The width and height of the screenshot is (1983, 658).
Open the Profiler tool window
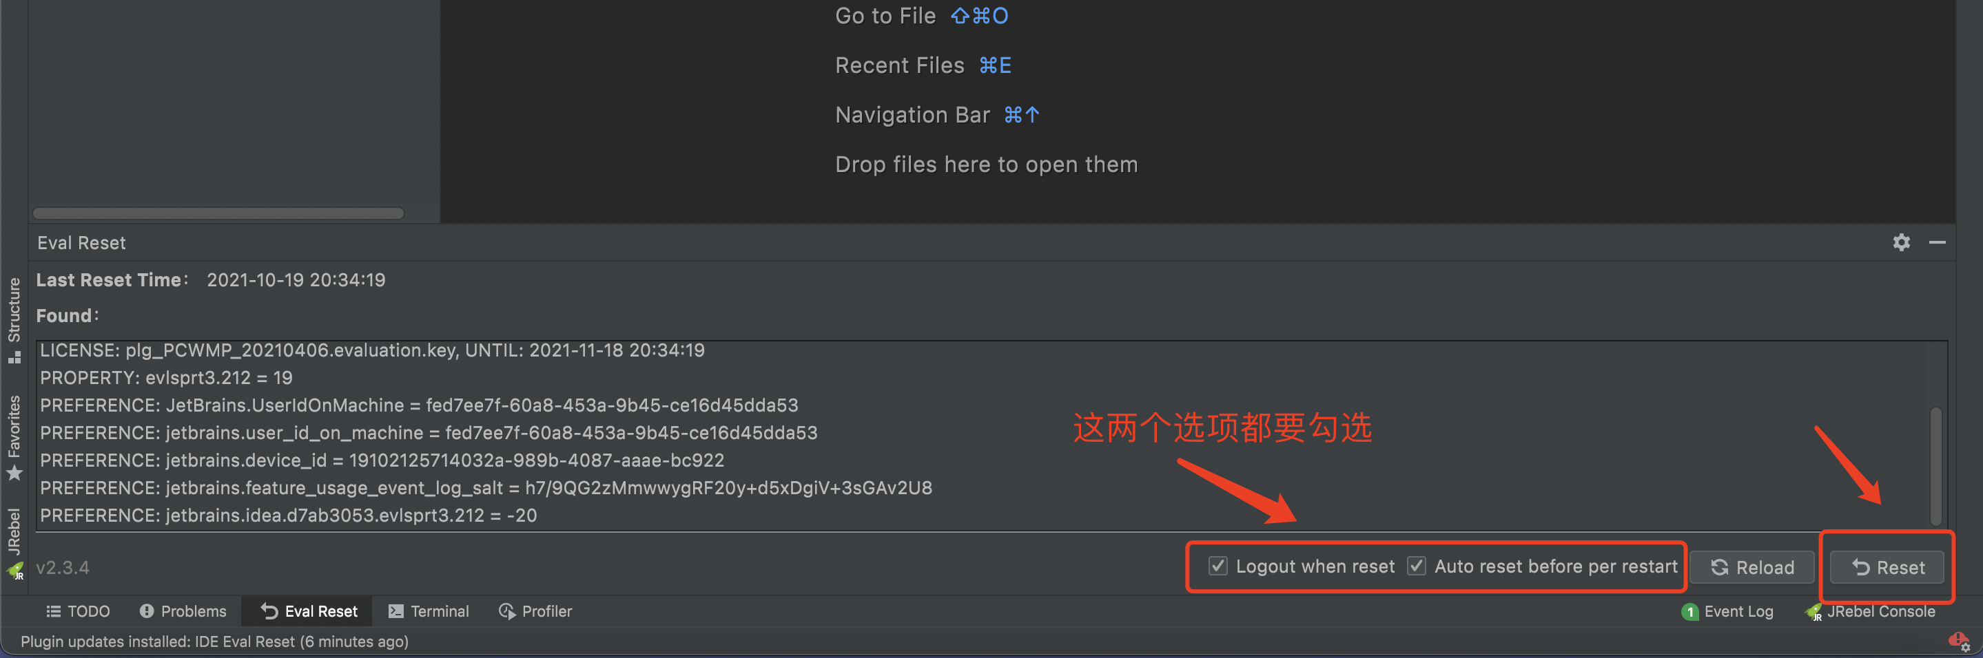(x=536, y=611)
